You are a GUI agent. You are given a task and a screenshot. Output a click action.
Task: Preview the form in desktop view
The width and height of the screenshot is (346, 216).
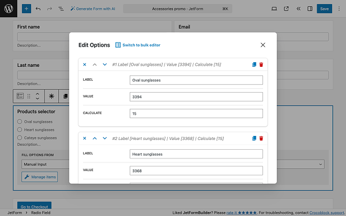point(274,9)
